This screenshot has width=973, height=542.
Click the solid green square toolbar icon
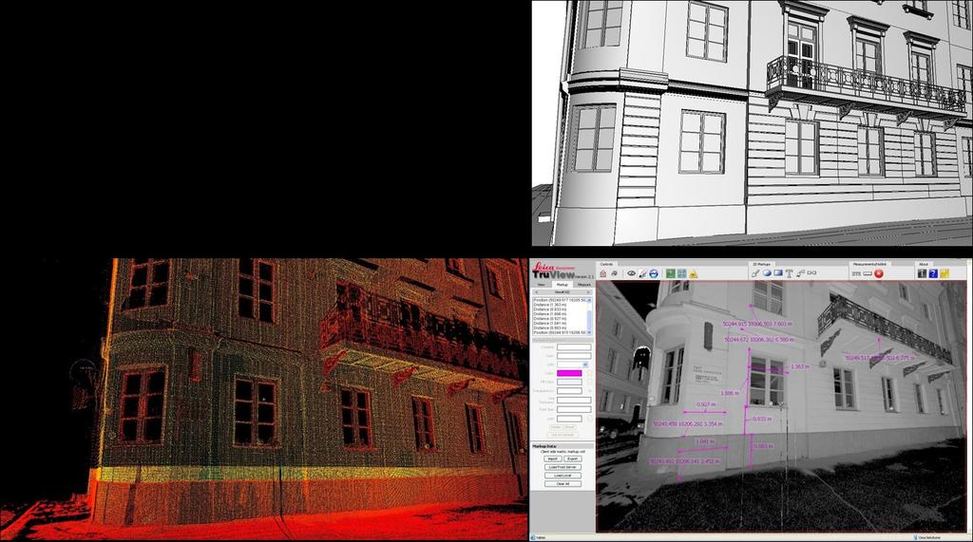pos(671,273)
